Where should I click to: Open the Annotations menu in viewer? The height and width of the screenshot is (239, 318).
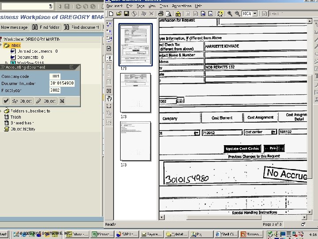coord(182,6)
